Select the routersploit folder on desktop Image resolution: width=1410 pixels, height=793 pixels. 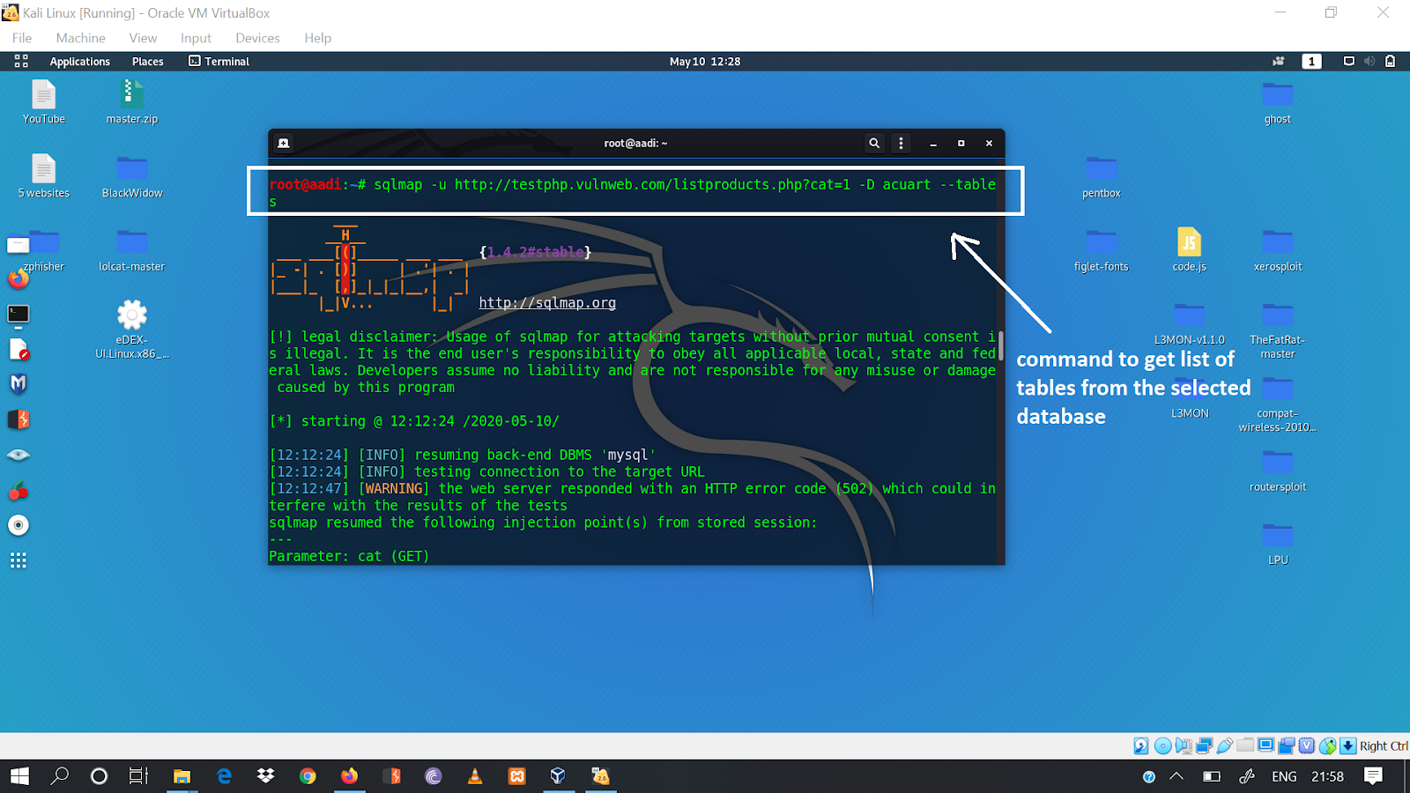pos(1278,471)
